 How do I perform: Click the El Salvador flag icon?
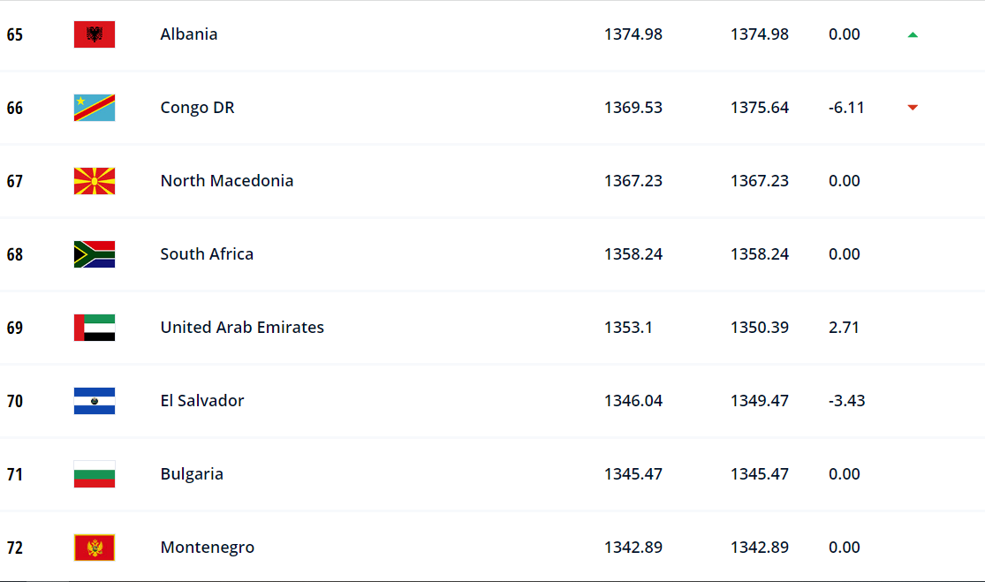coord(95,401)
